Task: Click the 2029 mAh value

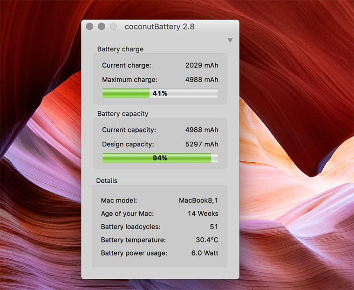Action: [x=202, y=65]
